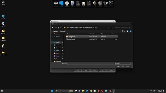Click the headphones speaker icon in the dock
This screenshot has height=93, width=166.
click(106, 3)
